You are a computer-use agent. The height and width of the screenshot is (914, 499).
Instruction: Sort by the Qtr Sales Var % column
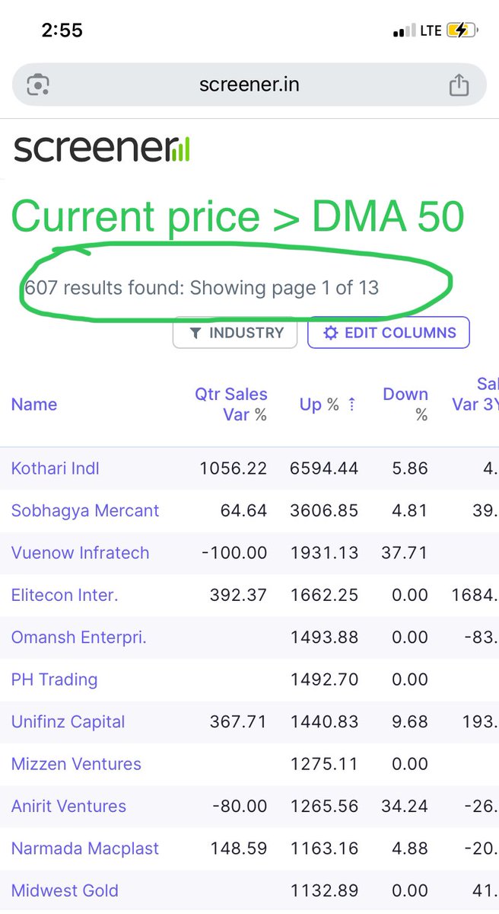tap(231, 404)
